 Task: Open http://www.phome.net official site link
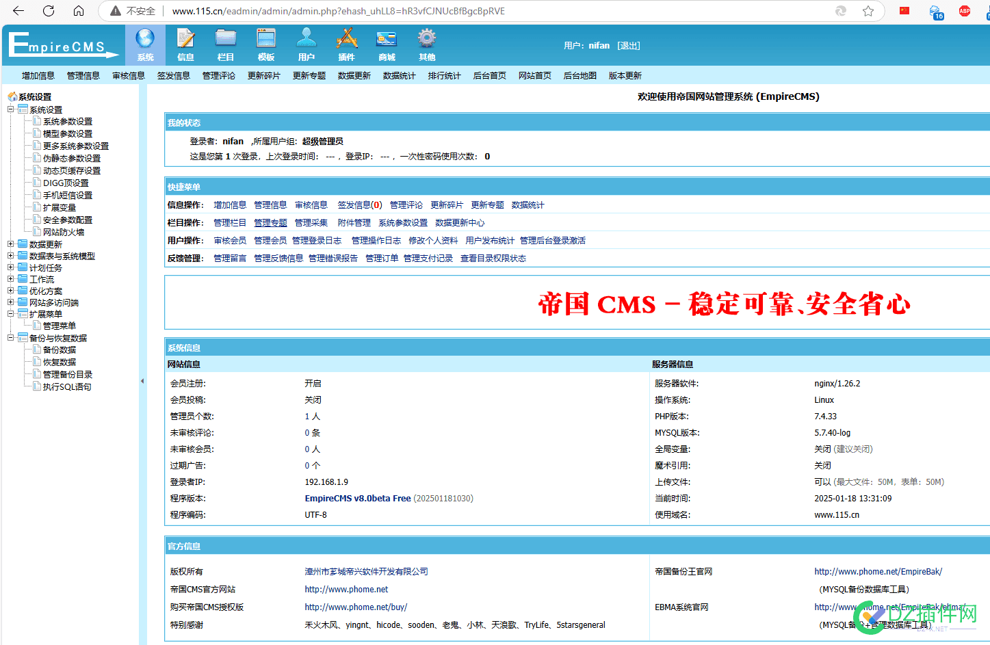(346, 590)
